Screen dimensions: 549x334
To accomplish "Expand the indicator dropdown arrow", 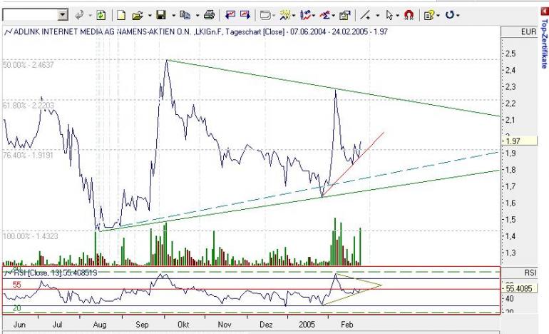I will point(314,16).
